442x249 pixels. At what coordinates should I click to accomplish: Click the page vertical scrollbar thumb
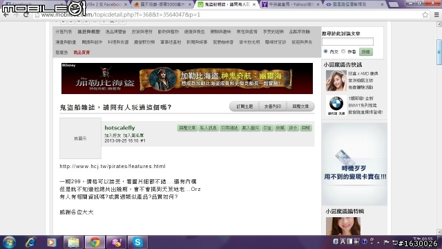pyautogui.click(x=439, y=53)
